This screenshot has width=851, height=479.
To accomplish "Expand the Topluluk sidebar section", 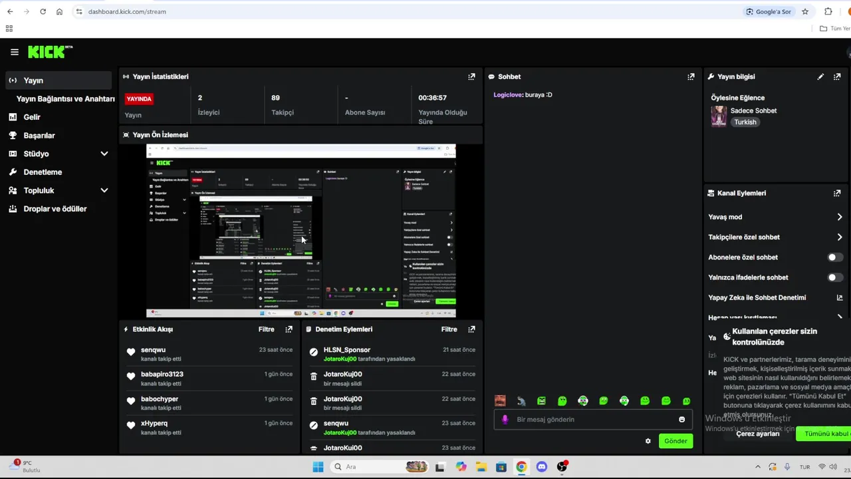I will (x=104, y=190).
